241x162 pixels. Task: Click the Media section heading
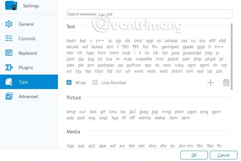[x=73, y=132]
